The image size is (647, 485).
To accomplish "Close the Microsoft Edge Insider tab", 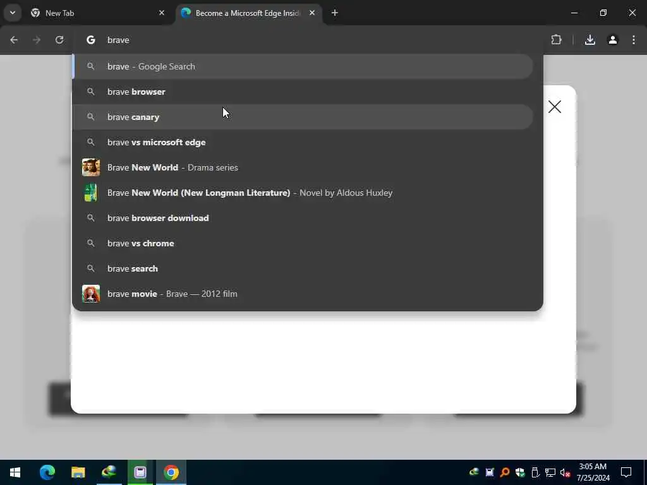I will tap(312, 13).
